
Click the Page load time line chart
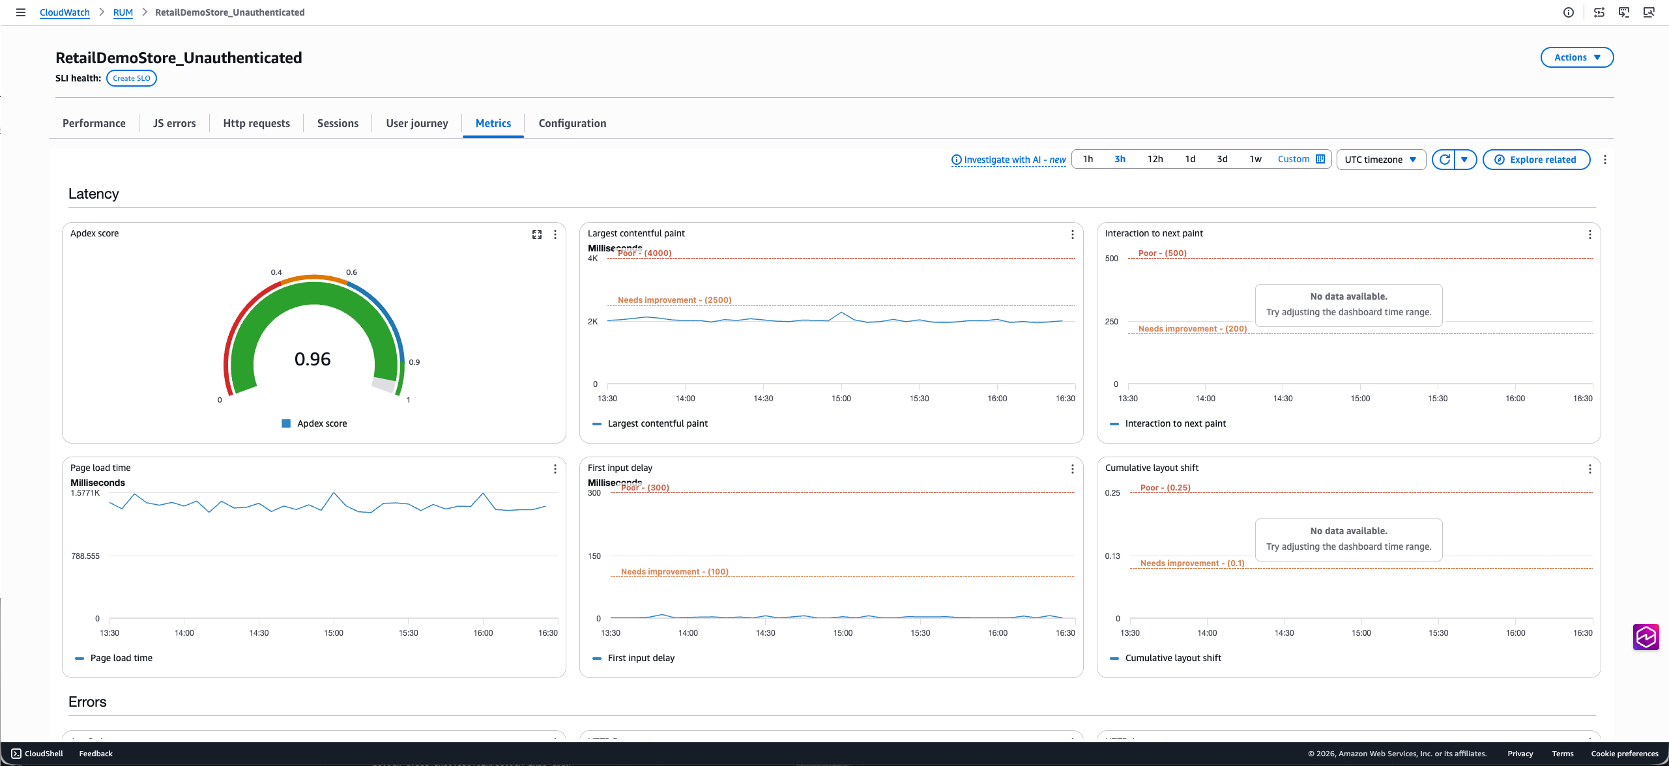point(328,503)
